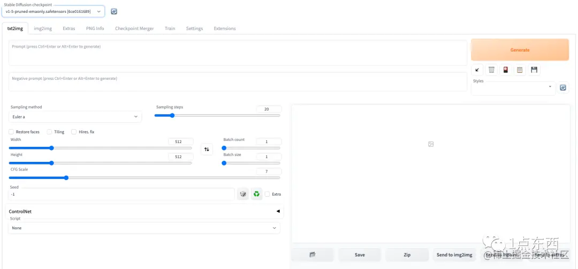This screenshot has height=269, width=578.
Task: Clear the prompt with the trash icon
Action: [x=491, y=70]
